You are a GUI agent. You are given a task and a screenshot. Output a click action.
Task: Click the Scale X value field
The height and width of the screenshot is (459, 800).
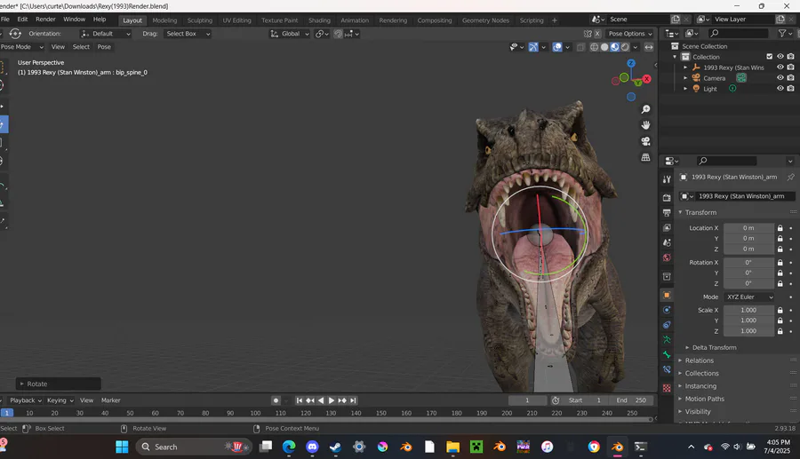tap(748, 310)
